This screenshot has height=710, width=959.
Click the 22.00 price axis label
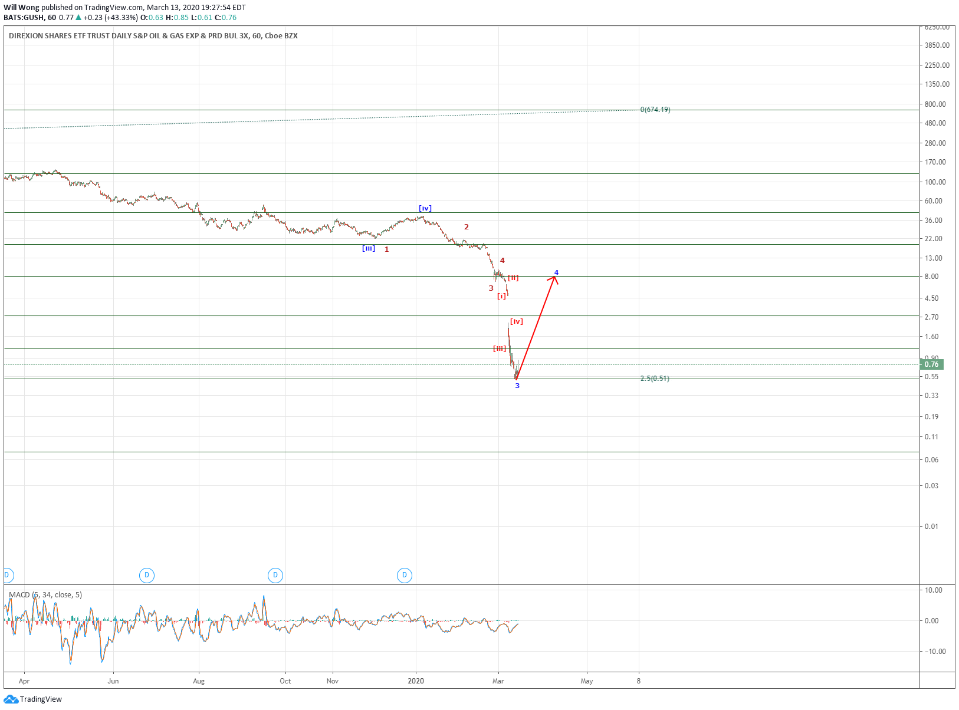[x=934, y=239]
